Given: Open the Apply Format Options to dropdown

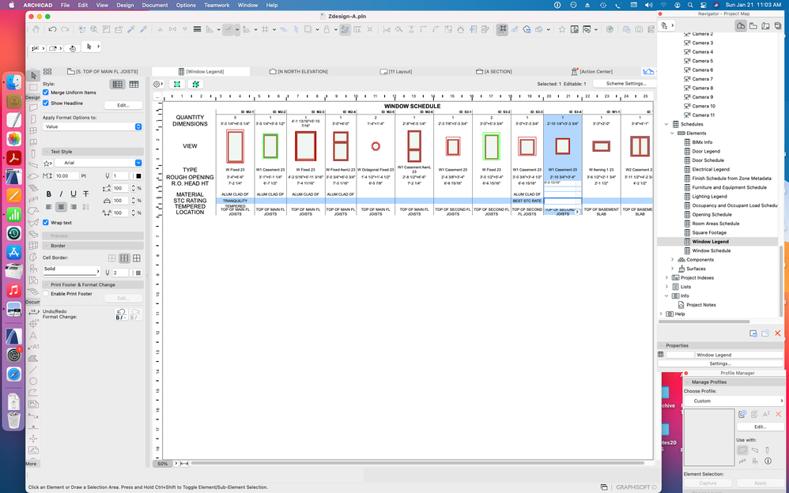Looking at the screenshot, I should tap(92, 126).
